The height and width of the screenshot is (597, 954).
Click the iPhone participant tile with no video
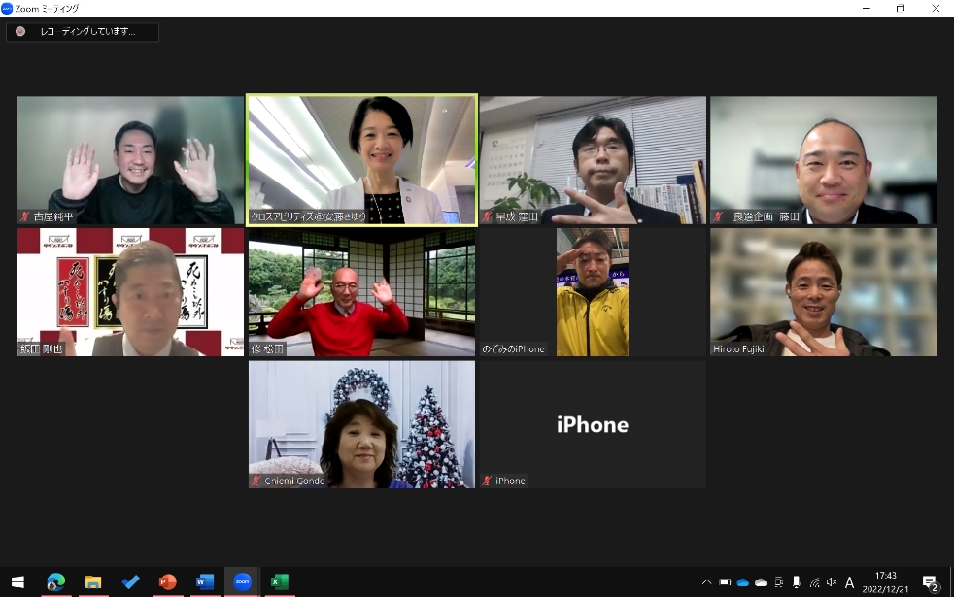click(x=592, y=424)
